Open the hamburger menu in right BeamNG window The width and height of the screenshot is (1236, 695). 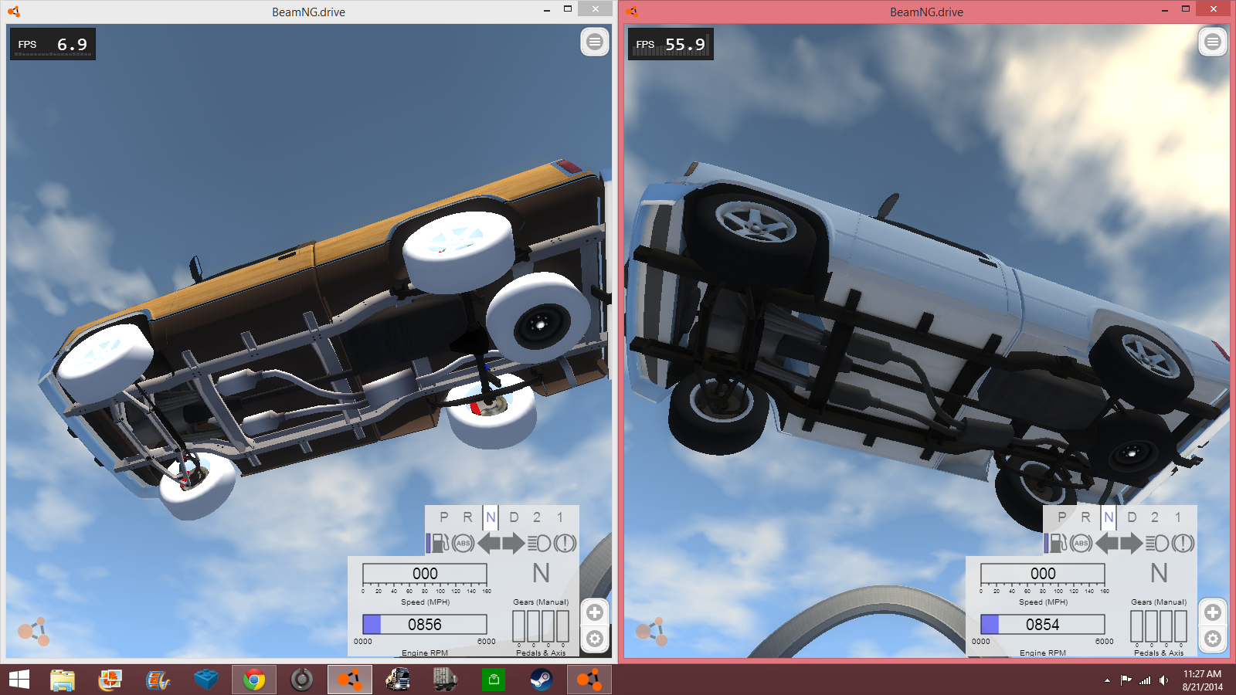1212,42
